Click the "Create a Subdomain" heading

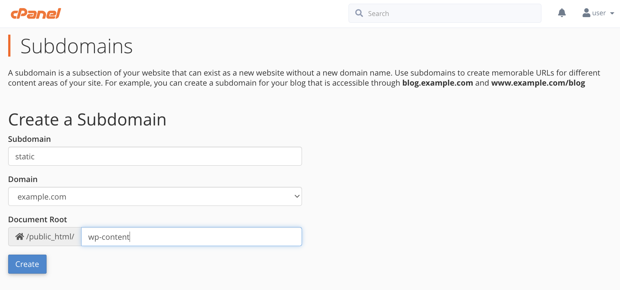pyautogui.click(x=87, y=119)
